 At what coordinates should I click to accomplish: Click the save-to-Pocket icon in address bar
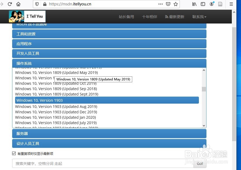point(168,4)
